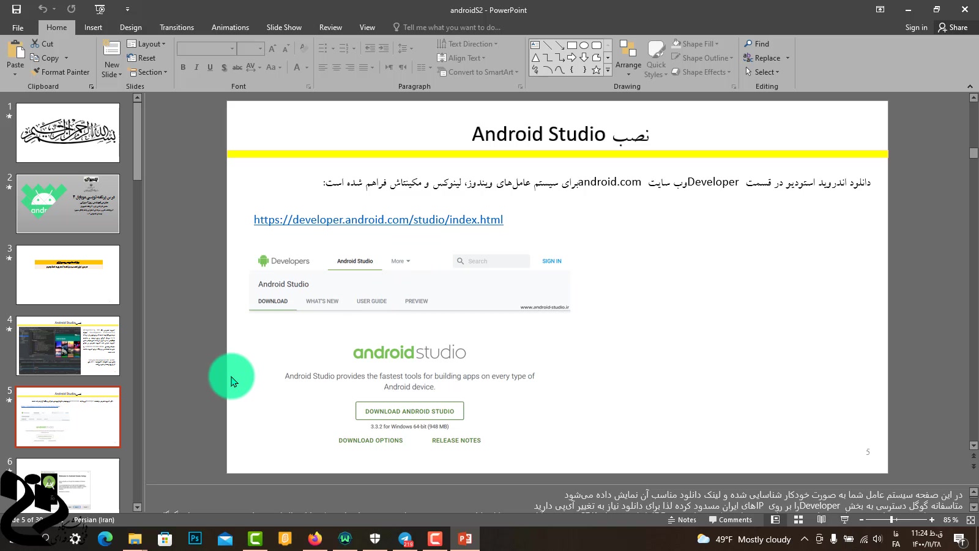
Task: Open Shape Outline dropdown
Action: pos(702,58)
